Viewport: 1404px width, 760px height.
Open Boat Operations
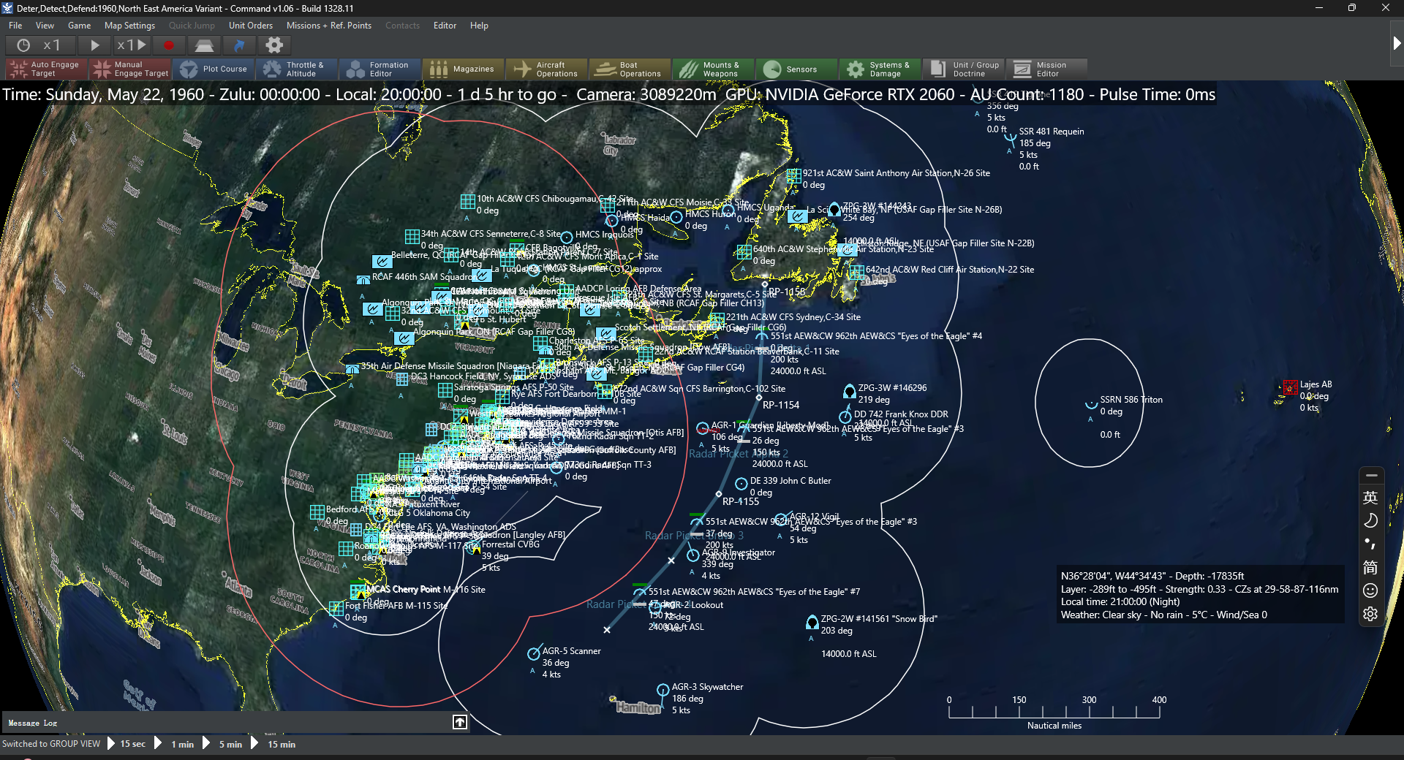click(x=630, y=69)
